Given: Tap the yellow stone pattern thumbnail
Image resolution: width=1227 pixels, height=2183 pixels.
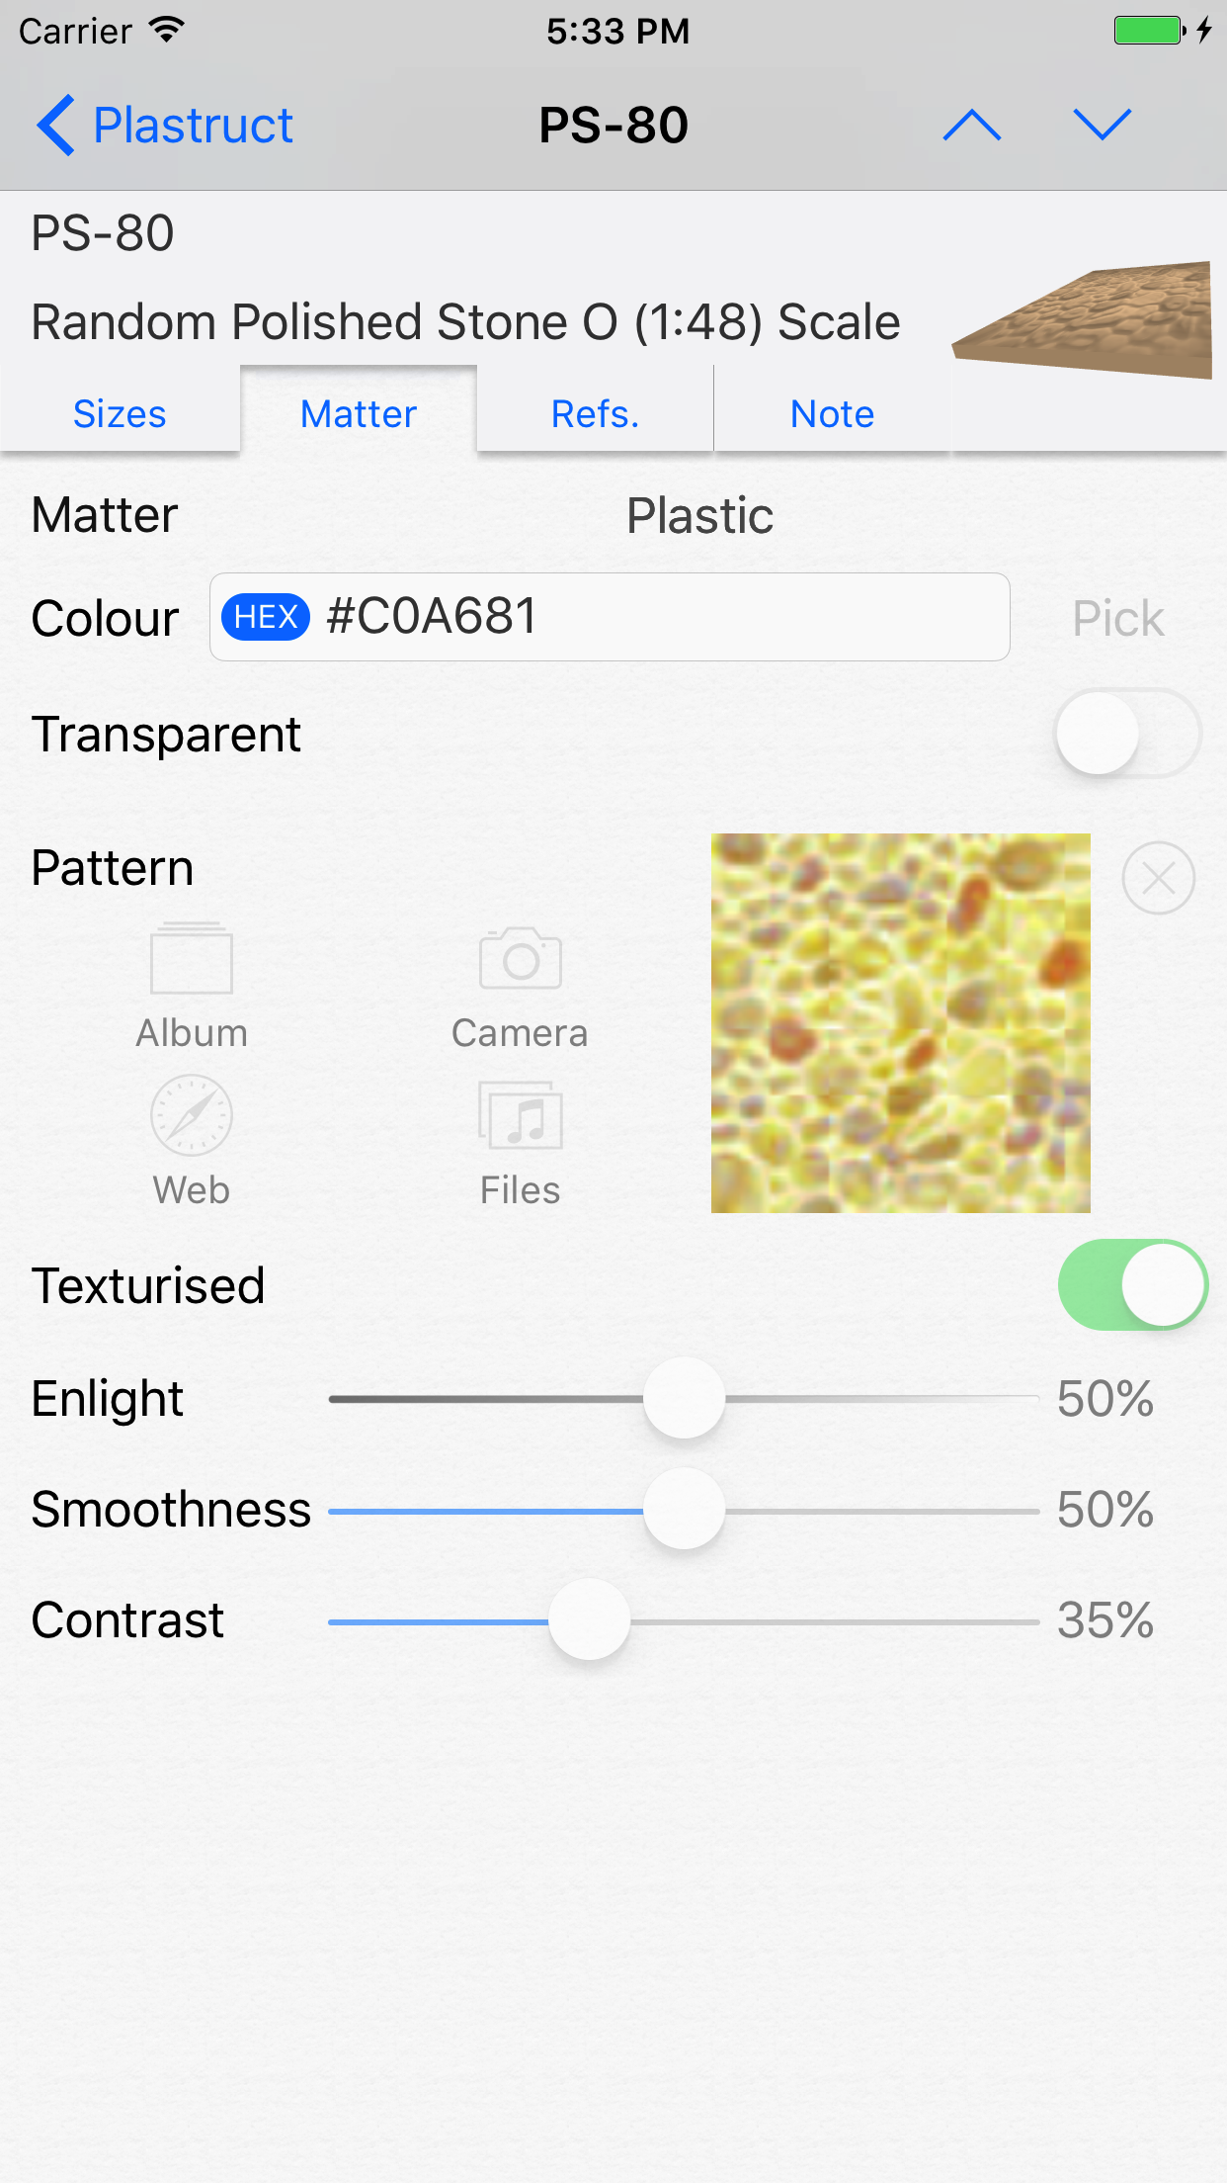Looking at the screenshot, I should (x=901, y=1023).
